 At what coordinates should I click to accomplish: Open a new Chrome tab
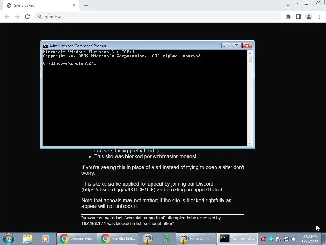(86, 5)
